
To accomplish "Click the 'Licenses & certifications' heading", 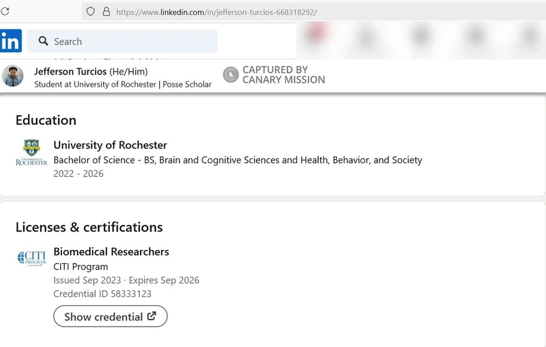I will coord(89,227).
